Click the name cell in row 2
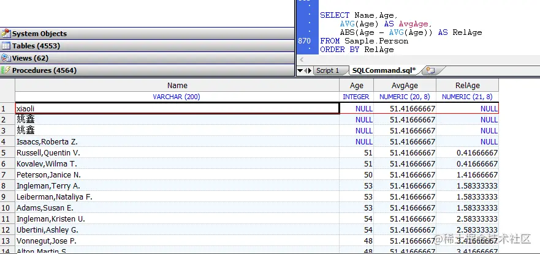Viewport: 540px width, 254px height. pyautogui.click(x=177, y=119)
